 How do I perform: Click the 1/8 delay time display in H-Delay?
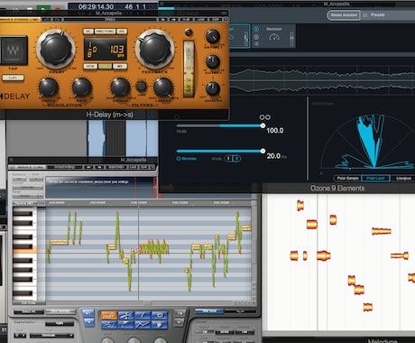(x=92, y=51)
